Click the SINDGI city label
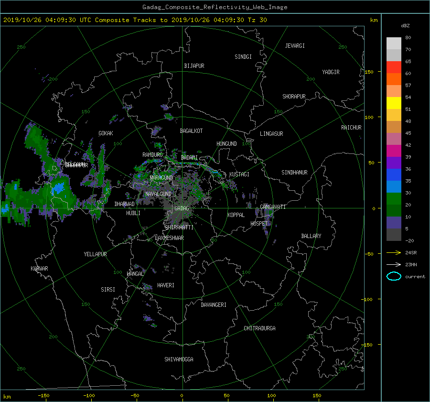Image resolution: width=430 pixels, height=402 pixels. click(243, 57)
